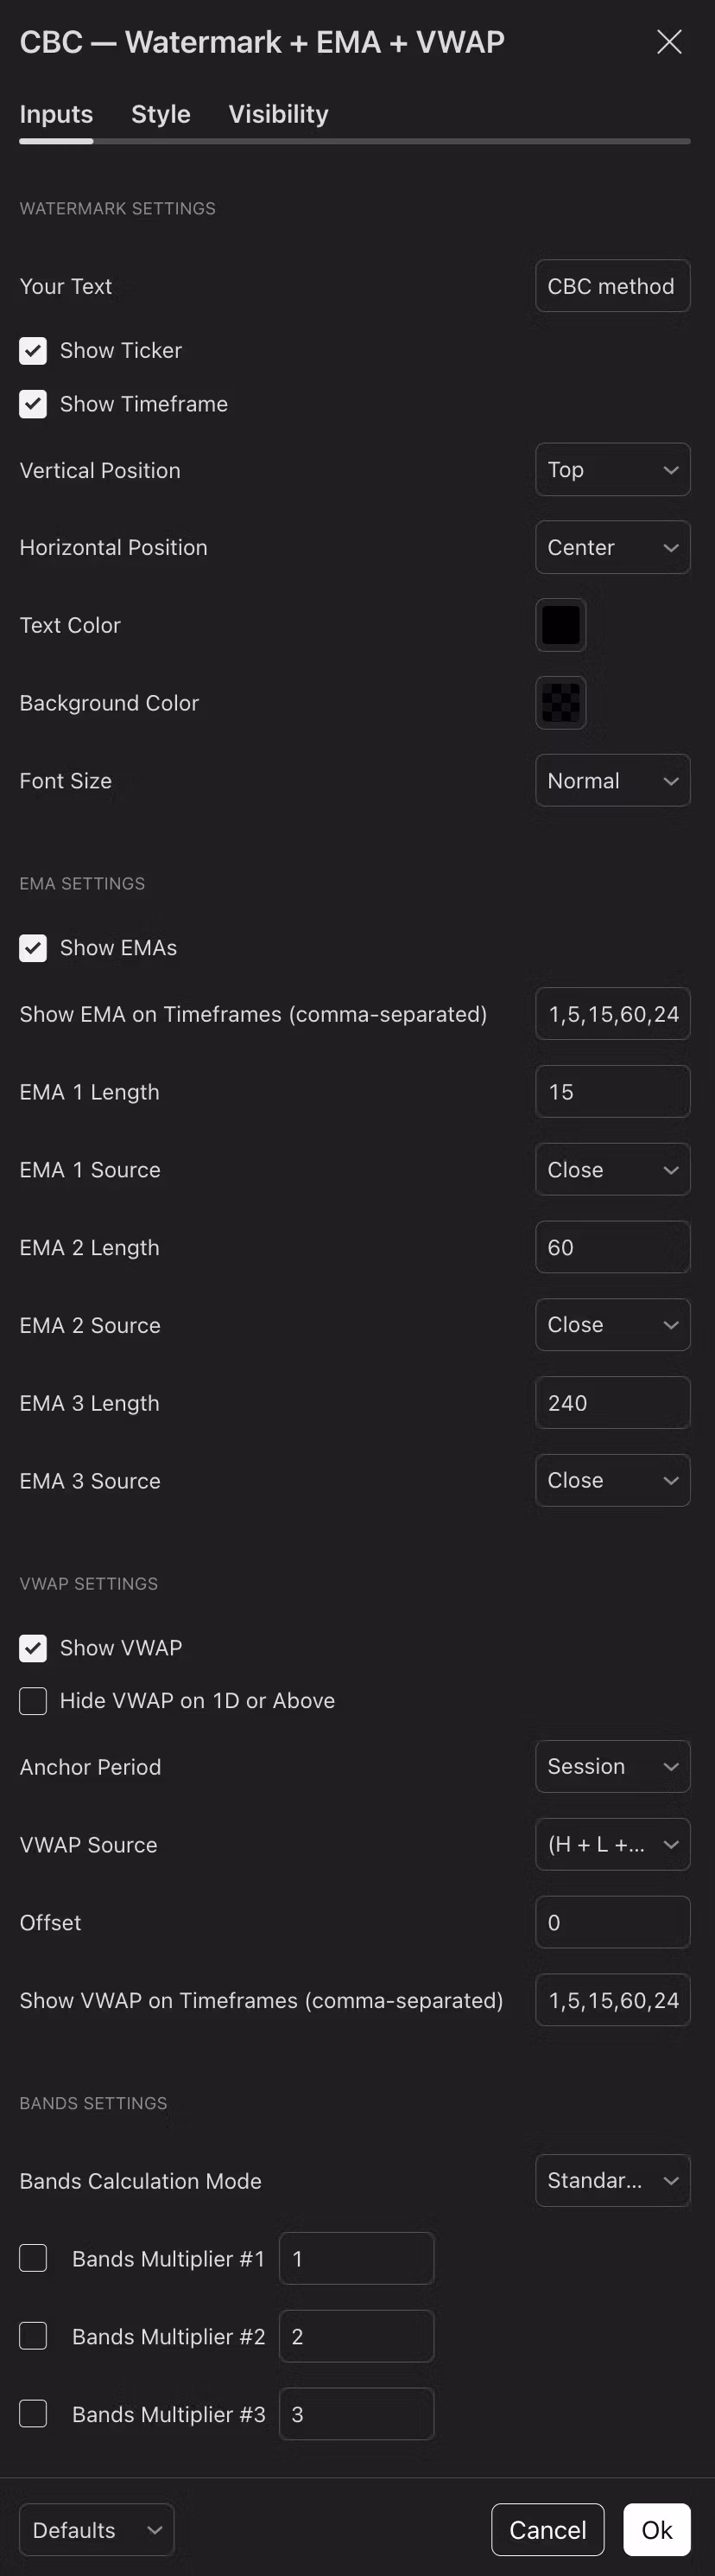The image size is (715, 2576).
Task: Open the Vertical Position dropdown
Action: (x=612, y=470)
